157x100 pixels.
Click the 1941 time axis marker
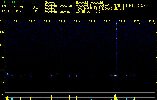coord(17,21)
